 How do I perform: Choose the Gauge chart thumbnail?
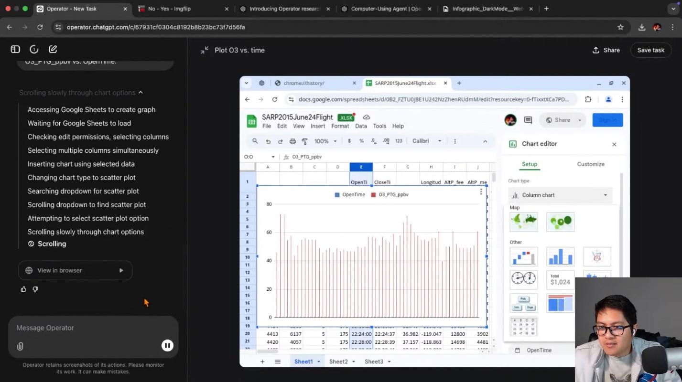tap(524, 279)
